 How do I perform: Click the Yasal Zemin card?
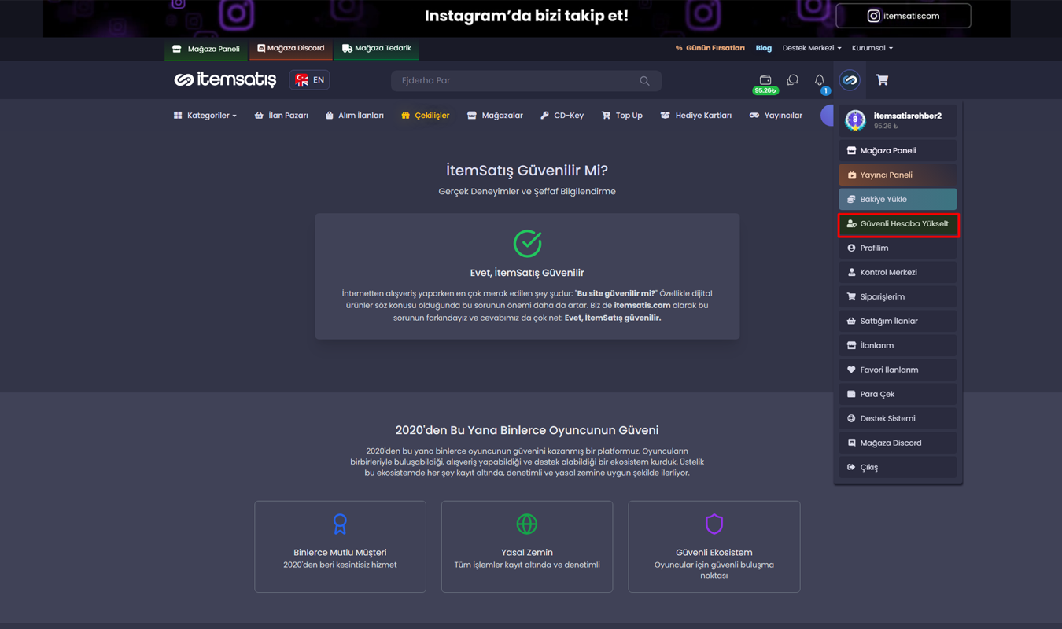(x=527, y=546)
